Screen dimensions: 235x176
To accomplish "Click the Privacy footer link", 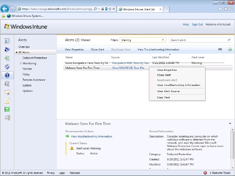I will pos(51,173).
